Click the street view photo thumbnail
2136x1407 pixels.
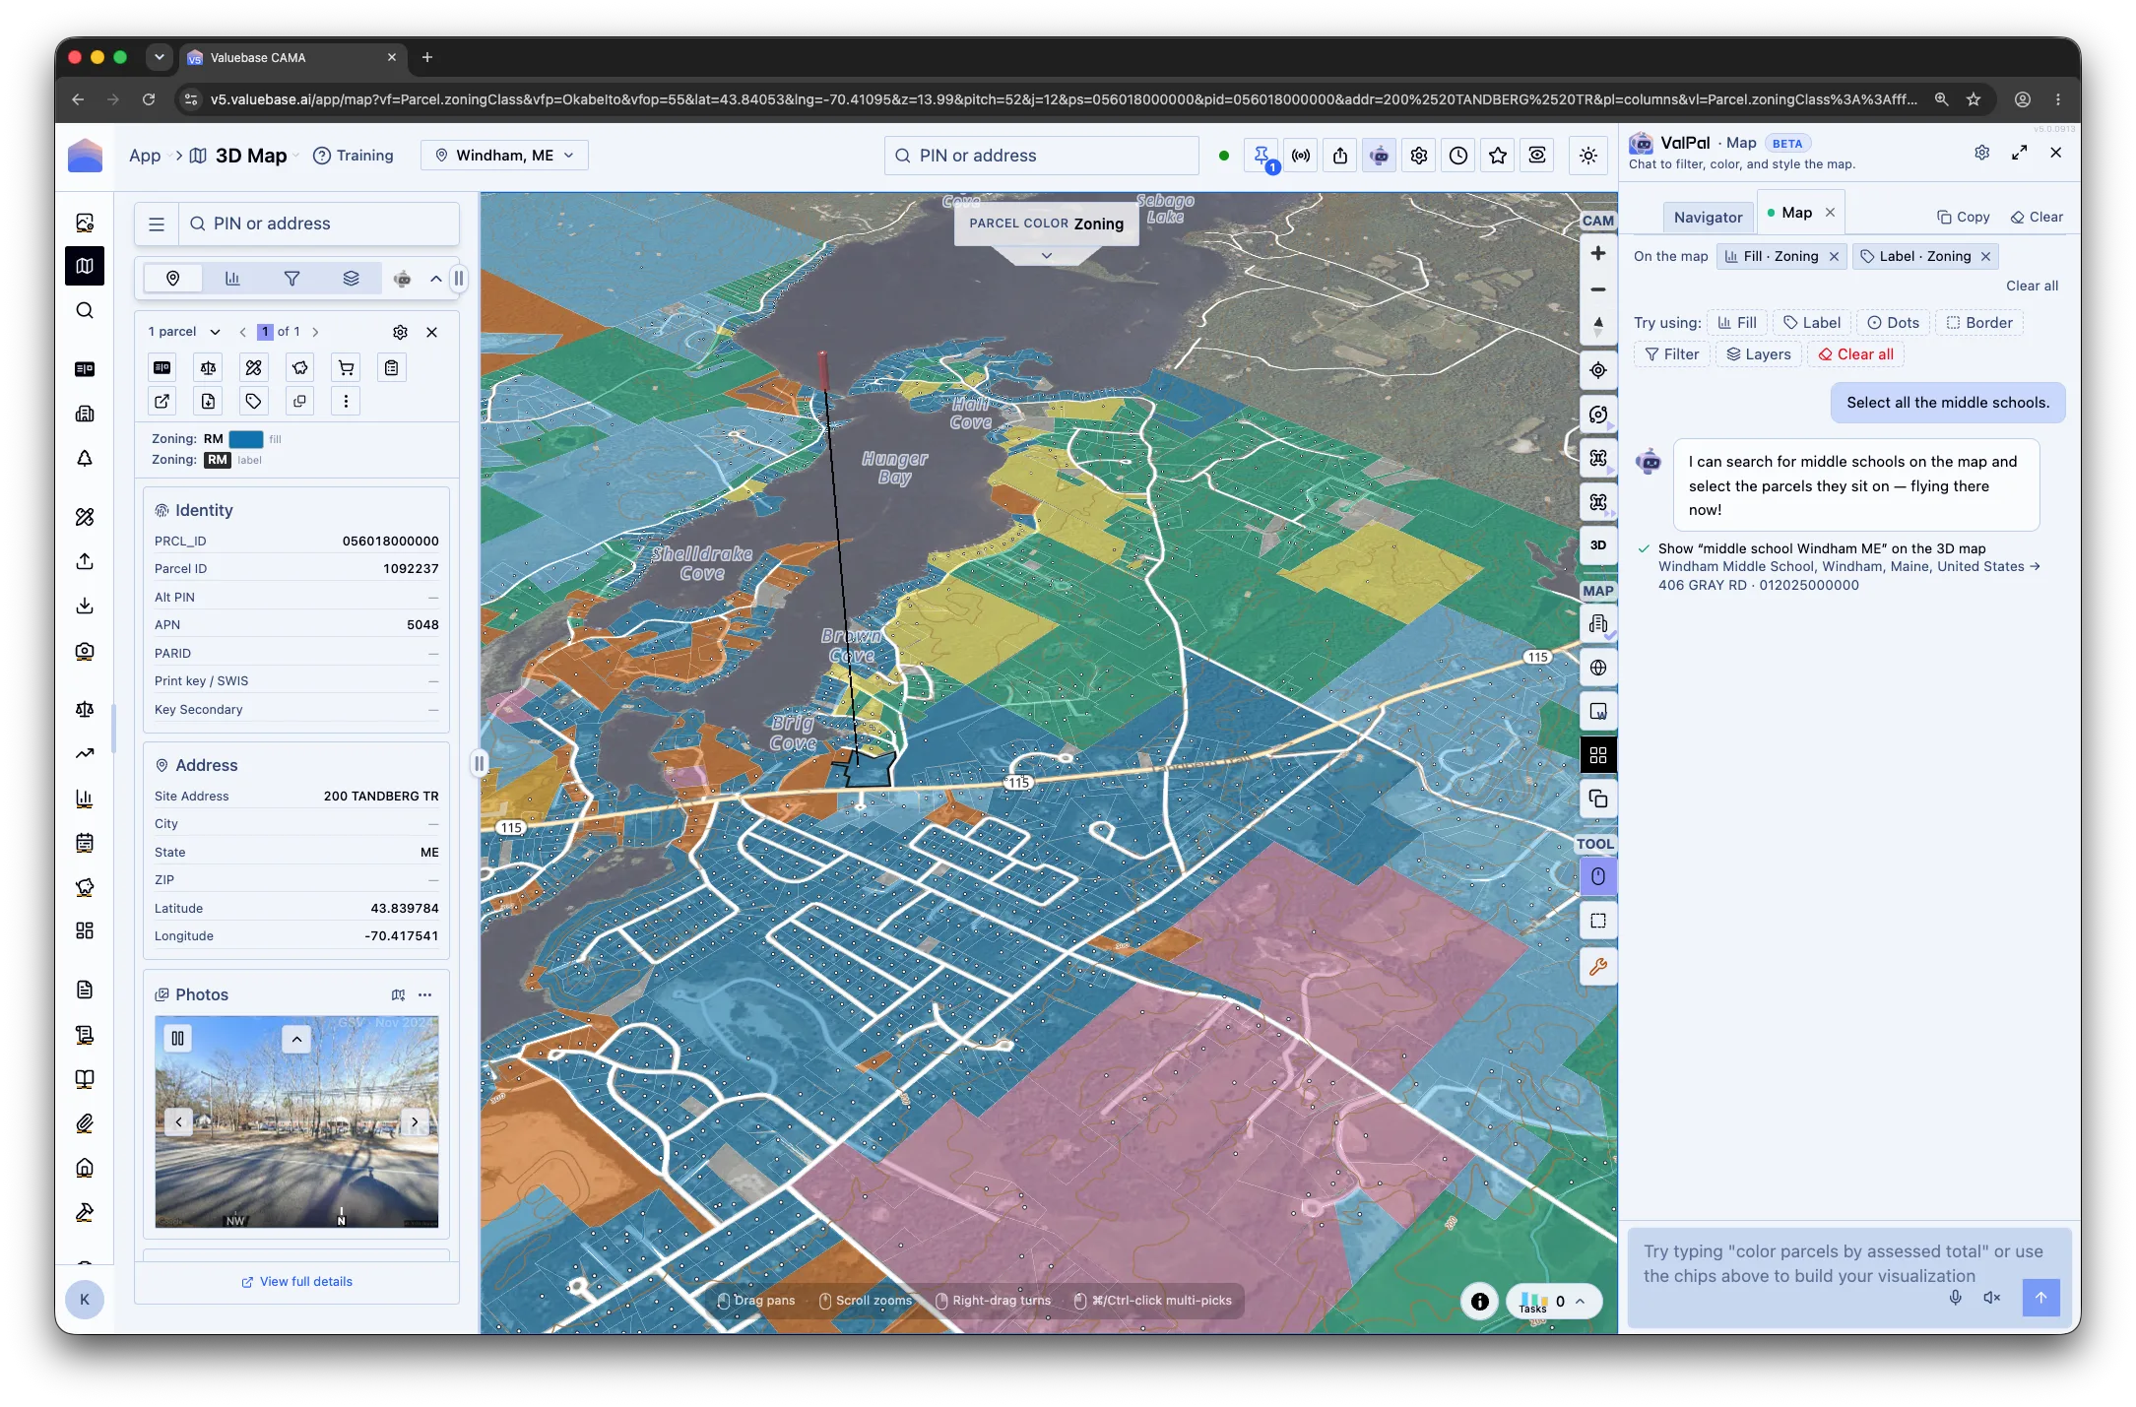pyautogui.click(x=296, y=1122)
